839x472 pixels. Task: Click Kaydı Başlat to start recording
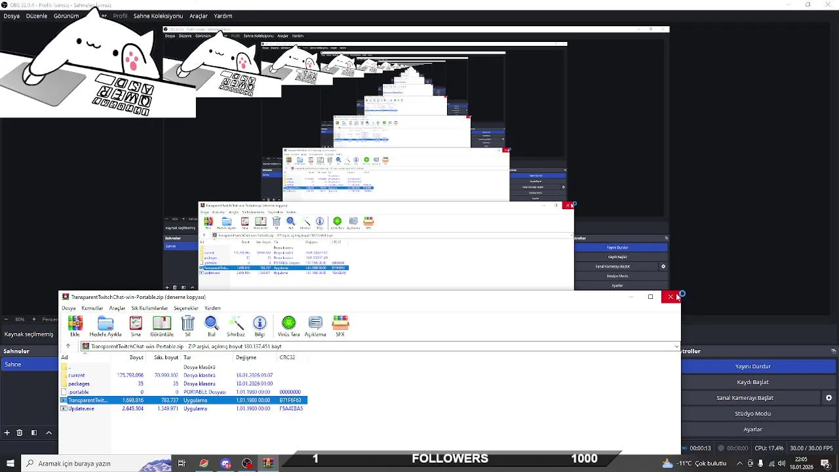coord(752,382)
